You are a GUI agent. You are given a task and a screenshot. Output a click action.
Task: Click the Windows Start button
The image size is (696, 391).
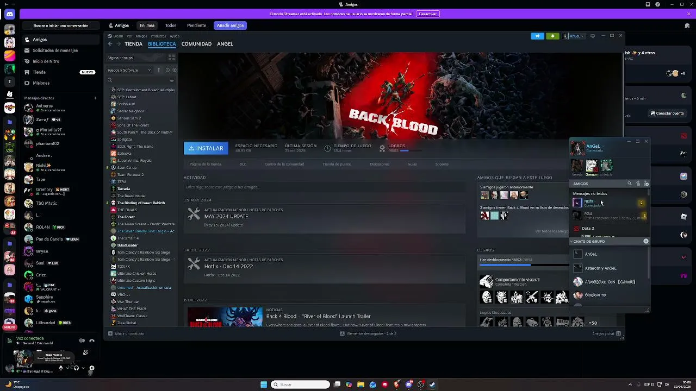[264, 384]
